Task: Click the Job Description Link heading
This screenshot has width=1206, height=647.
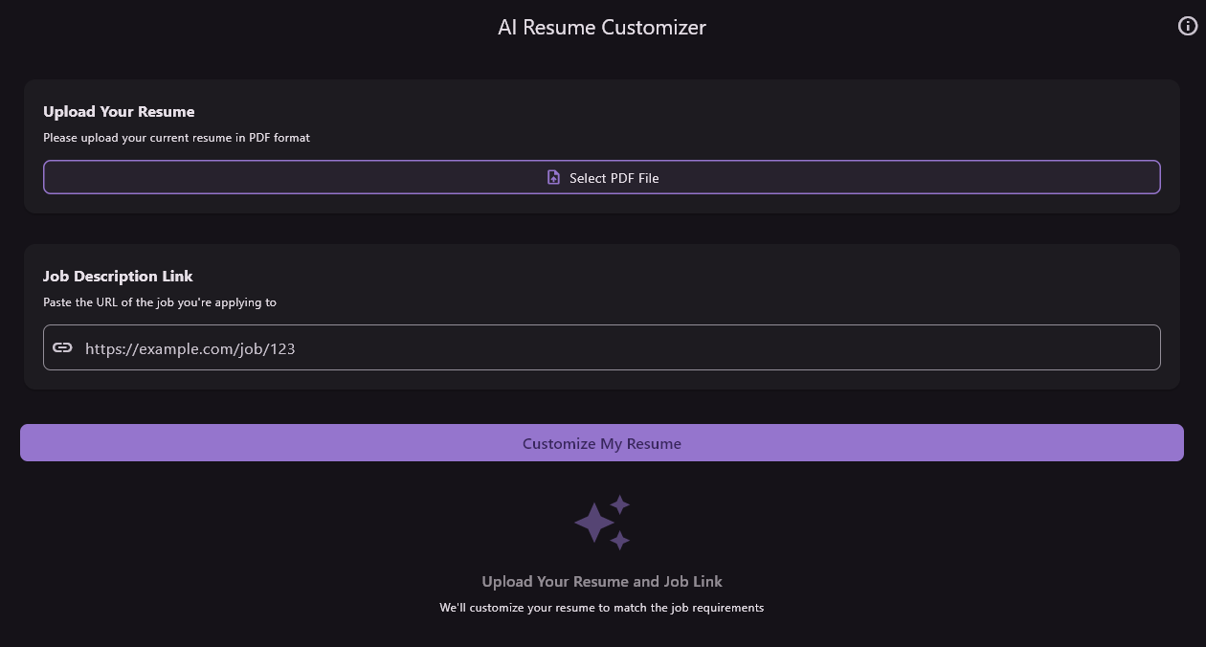Action: [x=118, y=276]
